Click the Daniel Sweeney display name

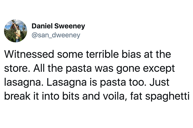[x=58, y=26]
